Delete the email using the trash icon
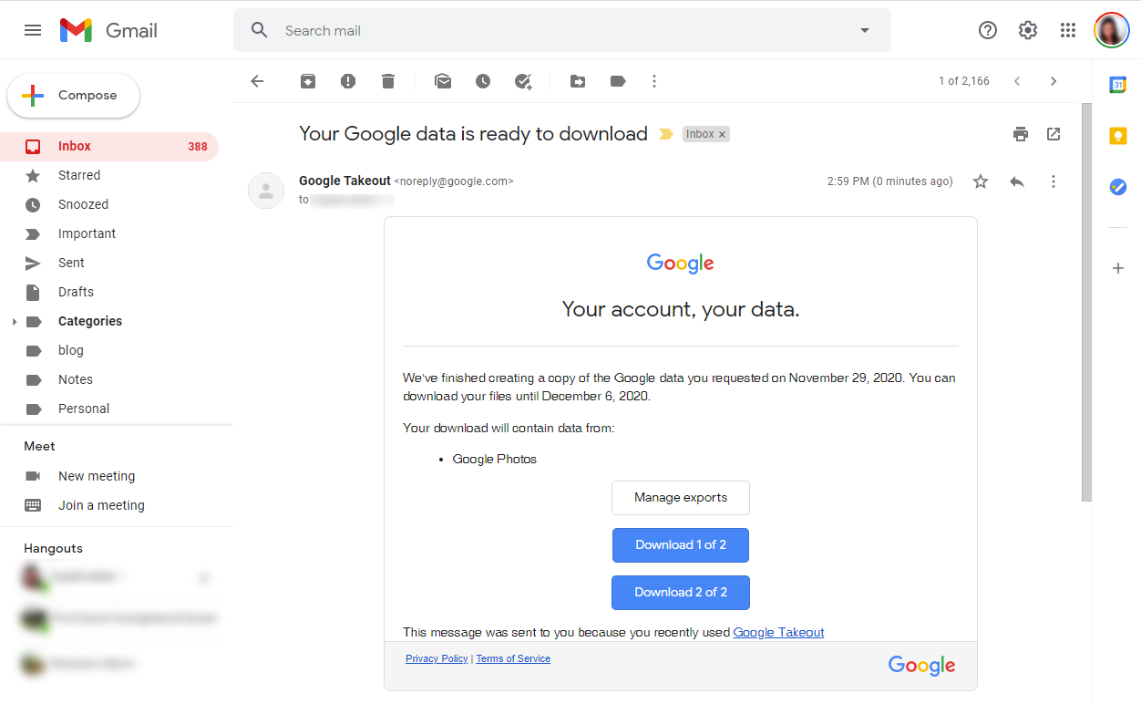This screenshot has height=704, width=1141. pyautogui.click(x=388, y=81)
